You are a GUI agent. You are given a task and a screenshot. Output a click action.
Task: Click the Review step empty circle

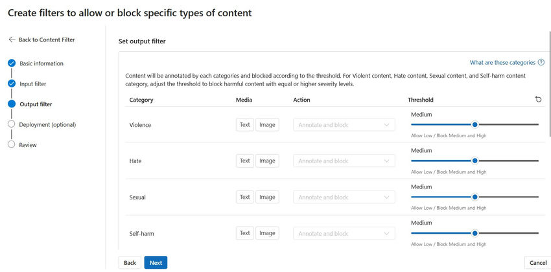[11, 144]
